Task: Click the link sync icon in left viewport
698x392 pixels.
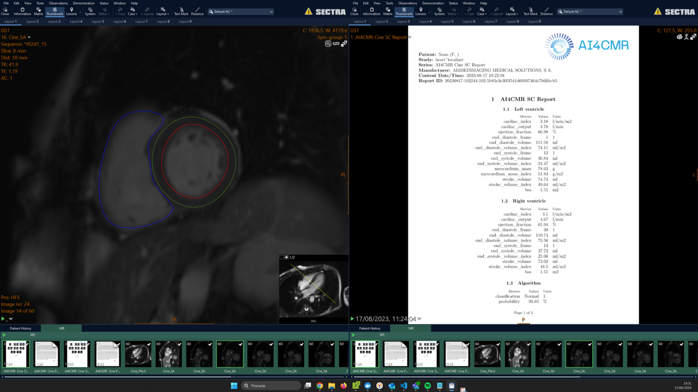Action: (x=336, y=44)
